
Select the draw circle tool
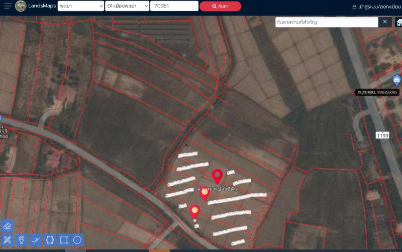[77, 239]
